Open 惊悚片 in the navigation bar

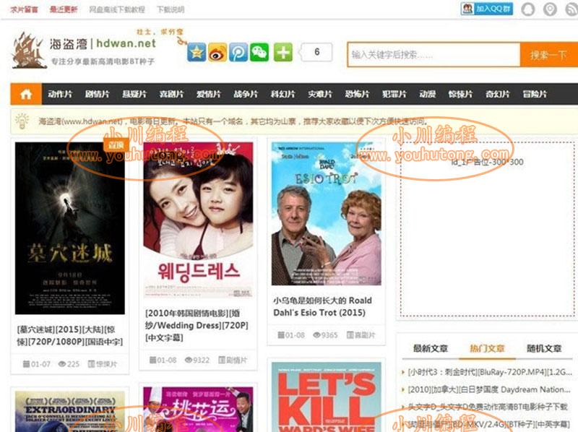(460, 94)
